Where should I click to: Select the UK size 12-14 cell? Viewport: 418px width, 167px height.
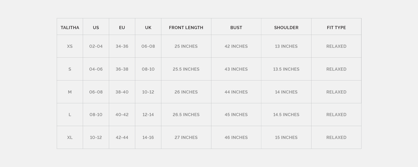click(148, 115)
